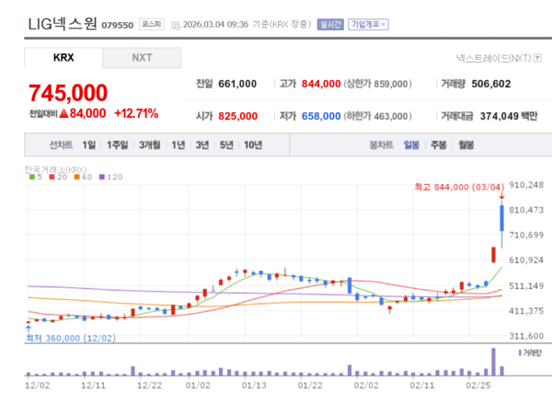Click the red 20-day moving average legend marker
552x403 pixels.
pos(52,177)
